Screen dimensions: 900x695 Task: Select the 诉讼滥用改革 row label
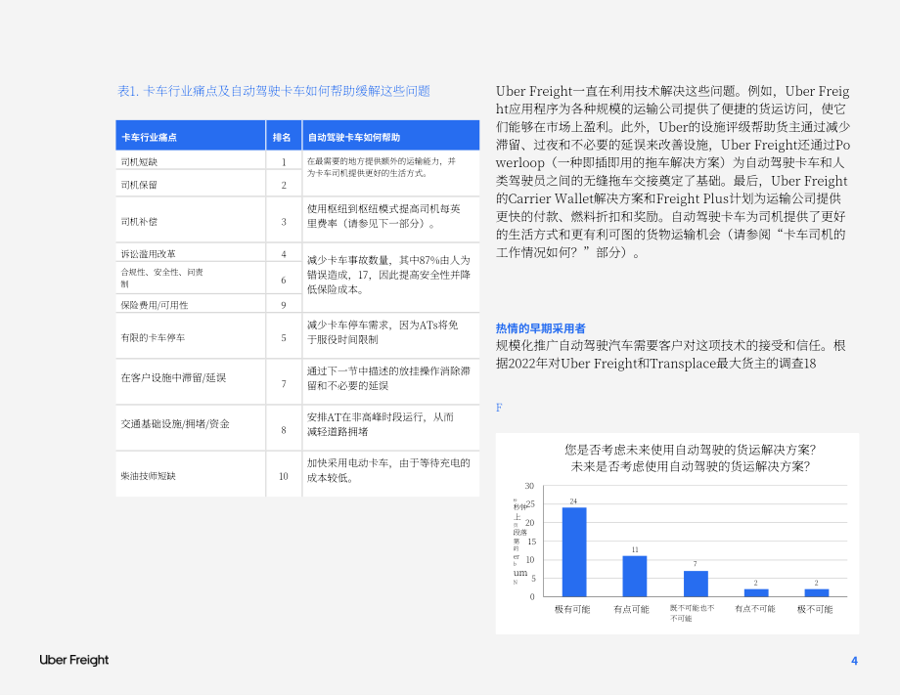(148, 254)
